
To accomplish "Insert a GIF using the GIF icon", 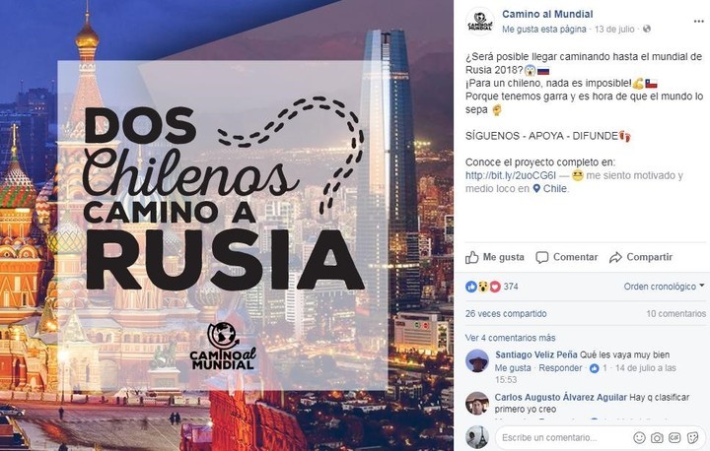I will pyautogui.click(x=674, y=437).
